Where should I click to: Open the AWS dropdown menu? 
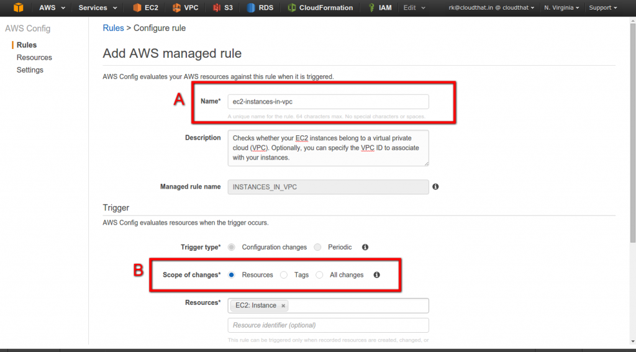[x=52, y=7]
